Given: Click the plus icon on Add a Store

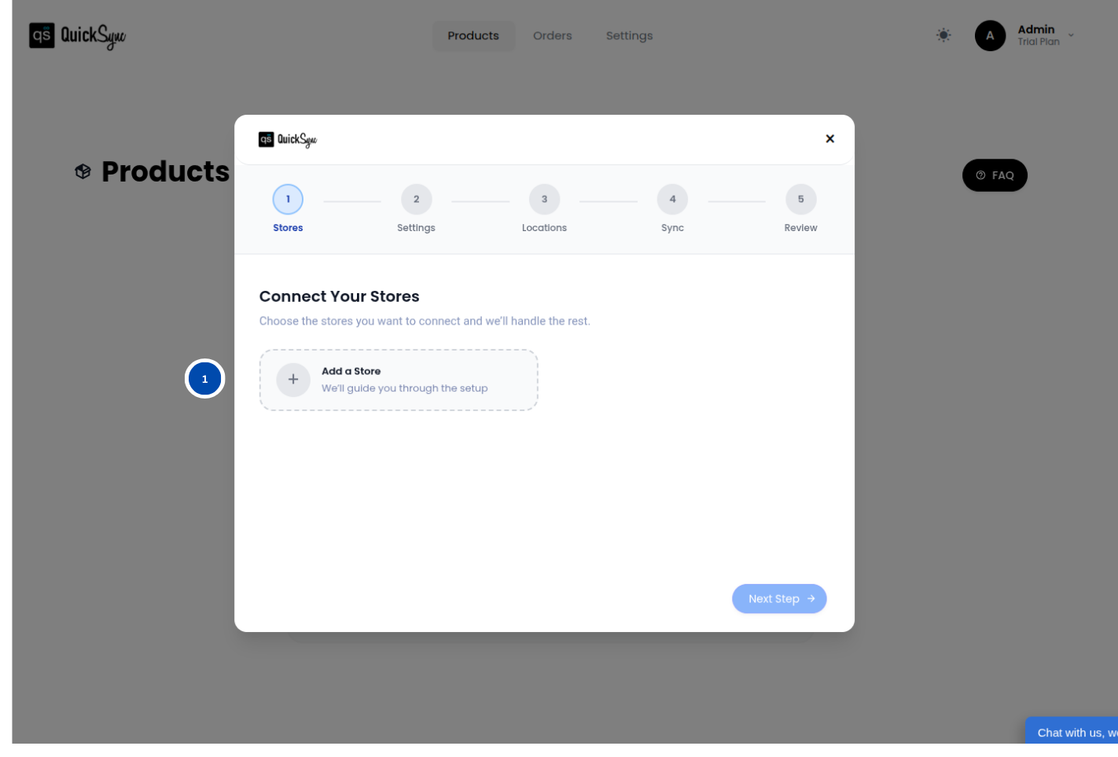Looking at the screenshot, I should (293, 380).
